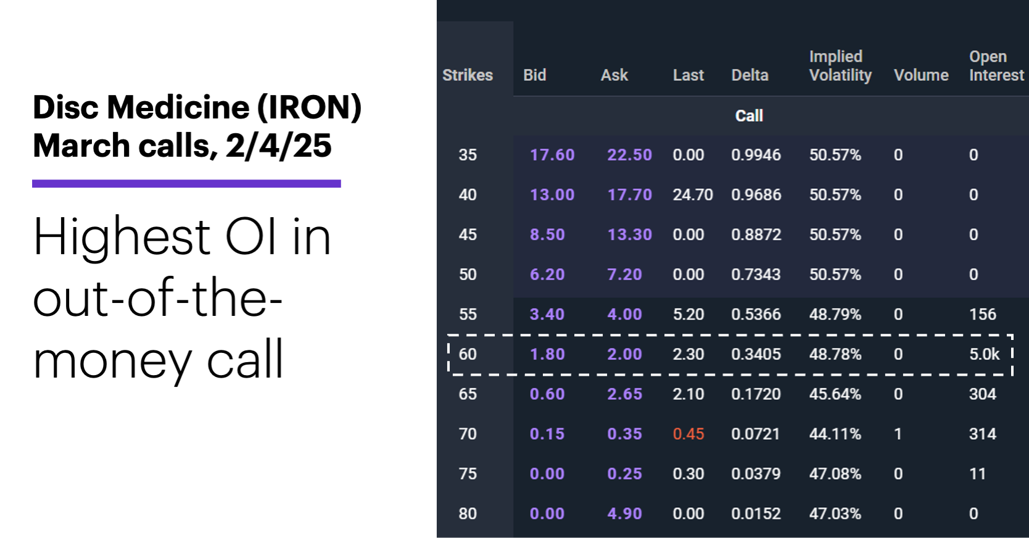Click implied volatility 44.11%
Image resolution: width=1029 pixels, height=538 pixels.
[835, 434]
